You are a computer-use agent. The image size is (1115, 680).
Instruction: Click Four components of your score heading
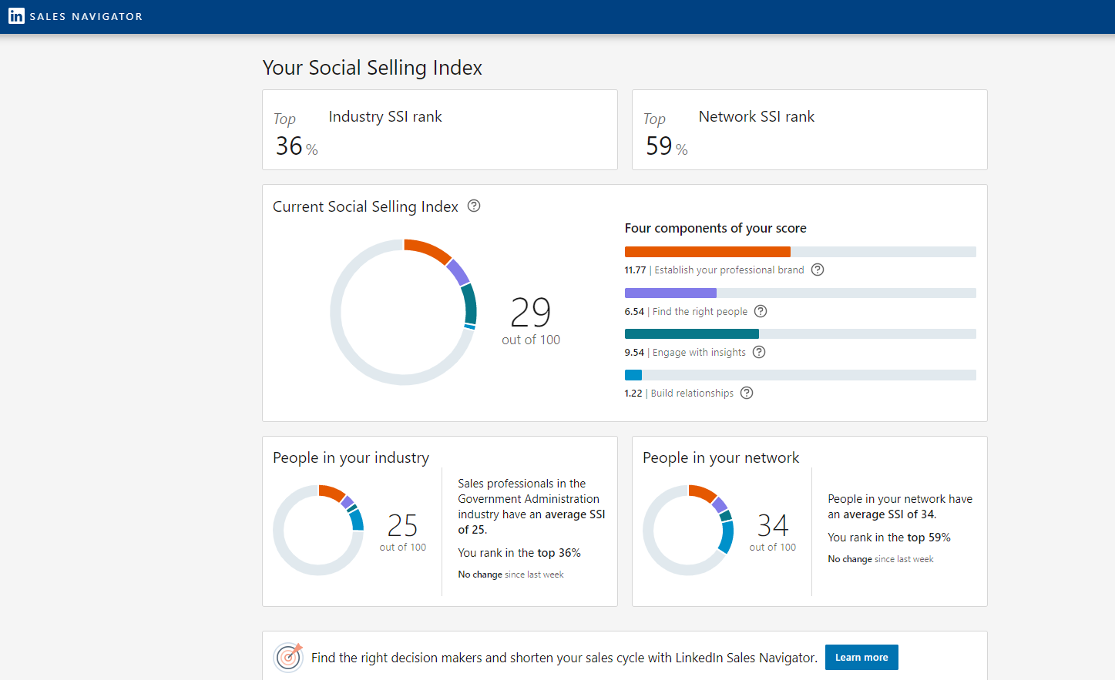click(x=715, y=228)
